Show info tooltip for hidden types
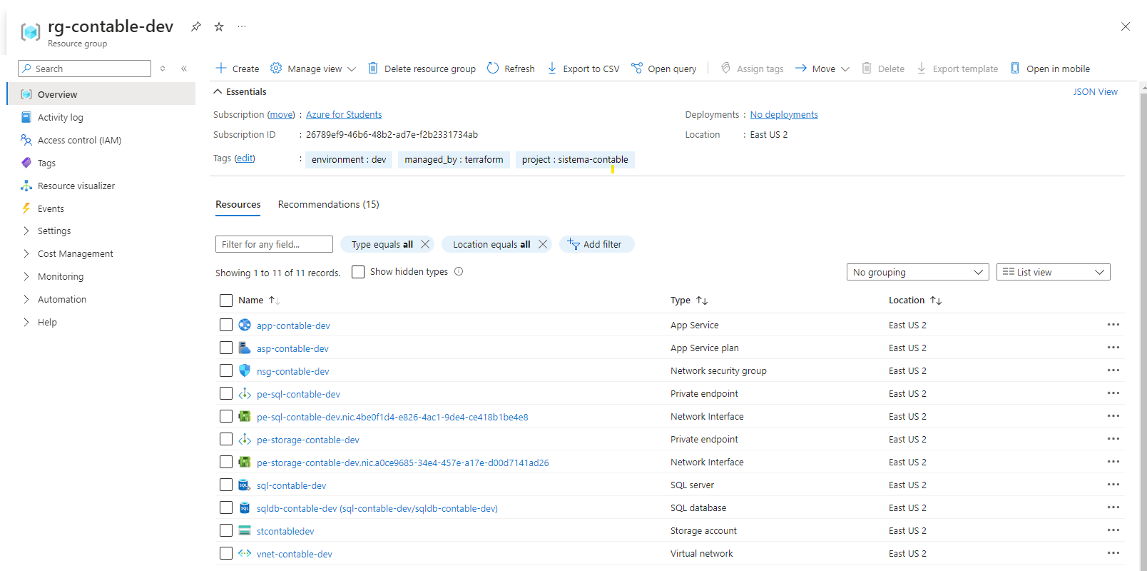This screenshot has width=1147, height=571. [x=459, y=271]
